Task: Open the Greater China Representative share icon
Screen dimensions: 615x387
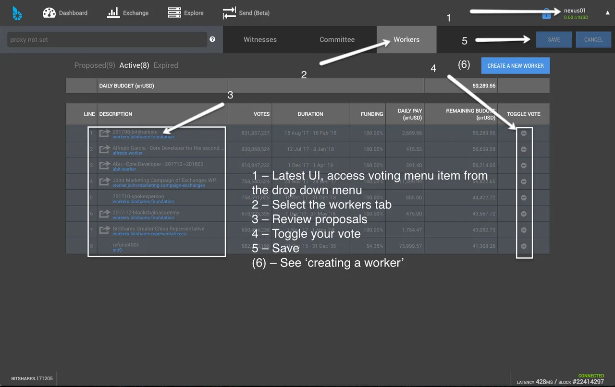Action: pyautogui.click(x=104, y=230)
